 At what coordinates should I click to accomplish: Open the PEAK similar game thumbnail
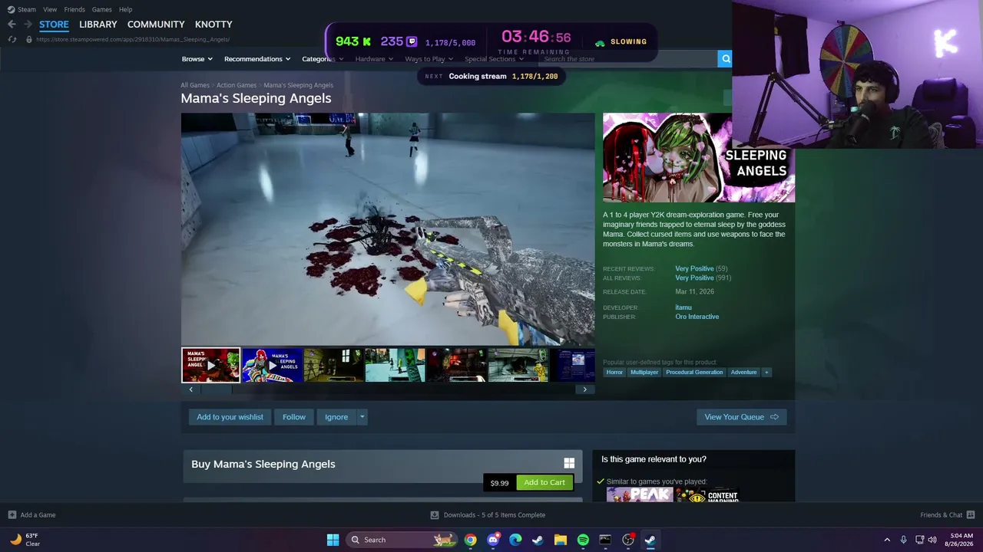(640, 495)
